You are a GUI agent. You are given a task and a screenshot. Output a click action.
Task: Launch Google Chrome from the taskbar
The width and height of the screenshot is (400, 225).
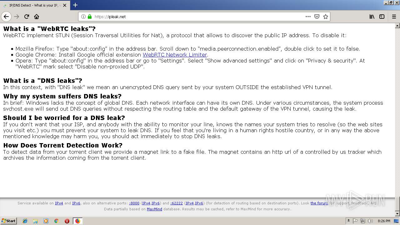(x=56, y=221)
